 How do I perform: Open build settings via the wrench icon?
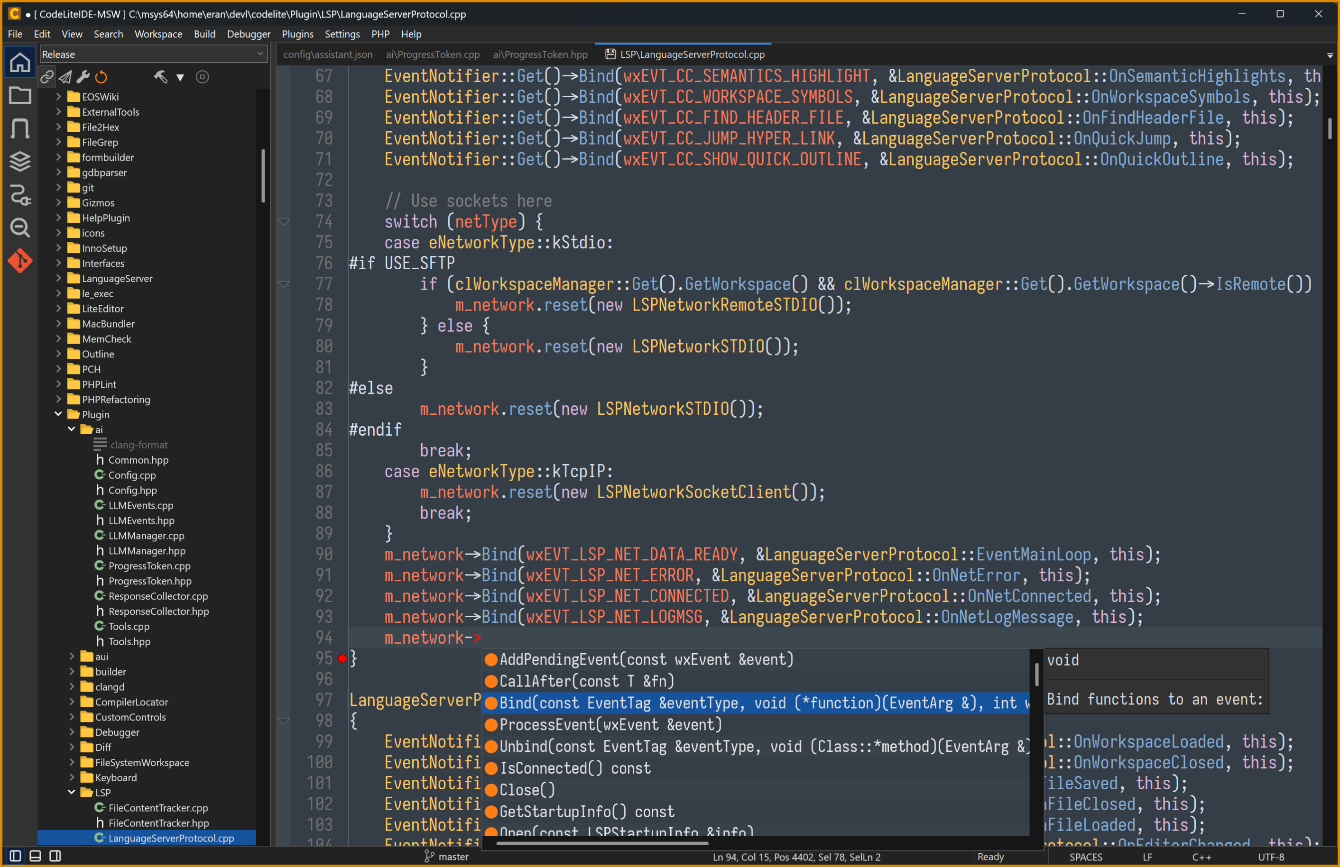pos(83,77)
